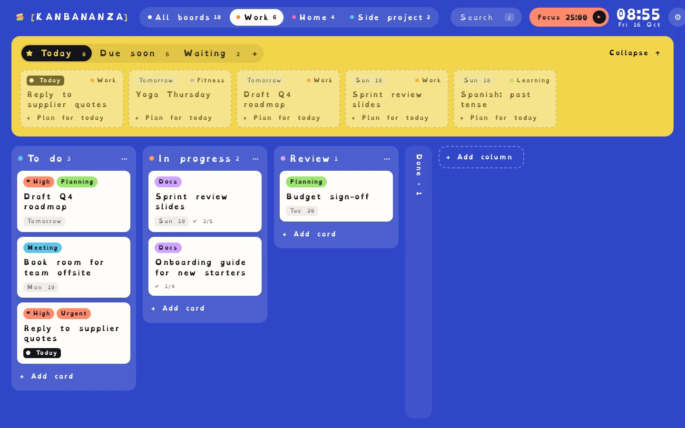Add a new planner tab with plus icon
685x428 pixels.
click(x=254, y=54)
